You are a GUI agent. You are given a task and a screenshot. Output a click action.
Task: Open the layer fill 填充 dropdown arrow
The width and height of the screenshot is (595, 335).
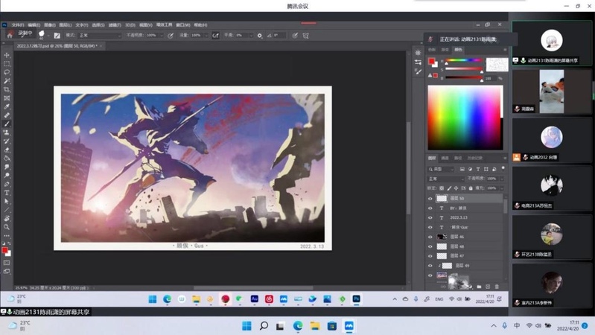[502, 188]
